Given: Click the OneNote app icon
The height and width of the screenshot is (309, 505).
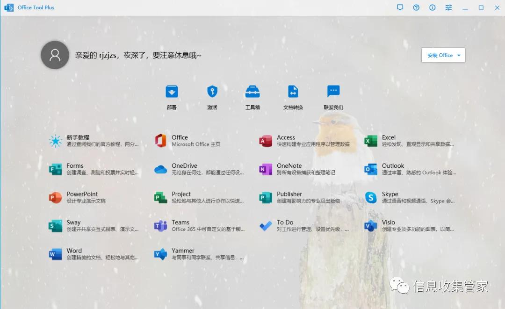Looking at the screenshot, I should [266, 169].
